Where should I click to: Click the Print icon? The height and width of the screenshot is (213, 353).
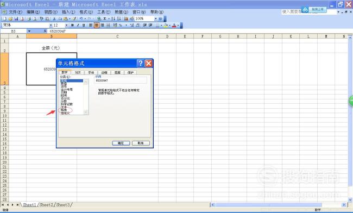29,18
